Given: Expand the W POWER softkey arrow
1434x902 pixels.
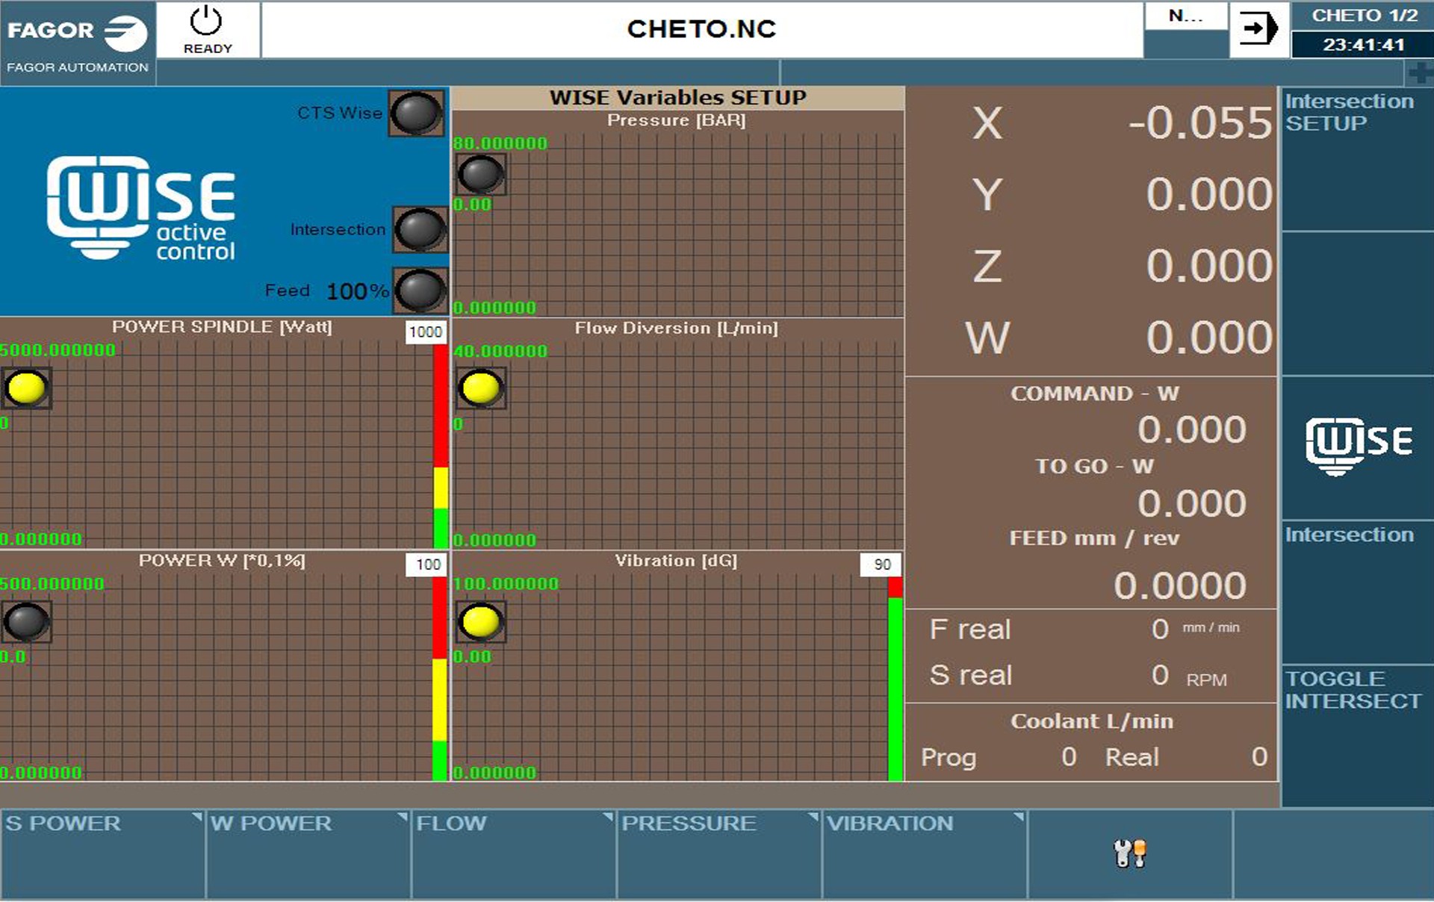Looking at the screenshot, I should point(403,818).
